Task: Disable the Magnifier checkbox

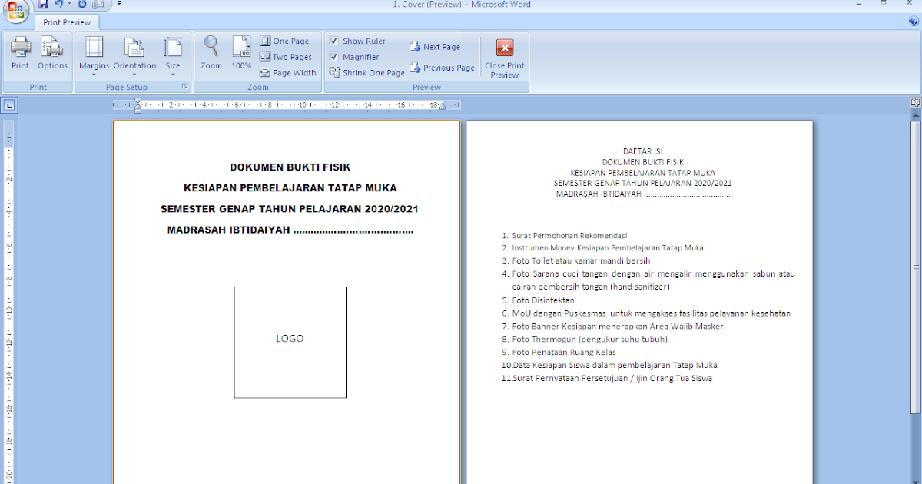Action: click(333, 56)
